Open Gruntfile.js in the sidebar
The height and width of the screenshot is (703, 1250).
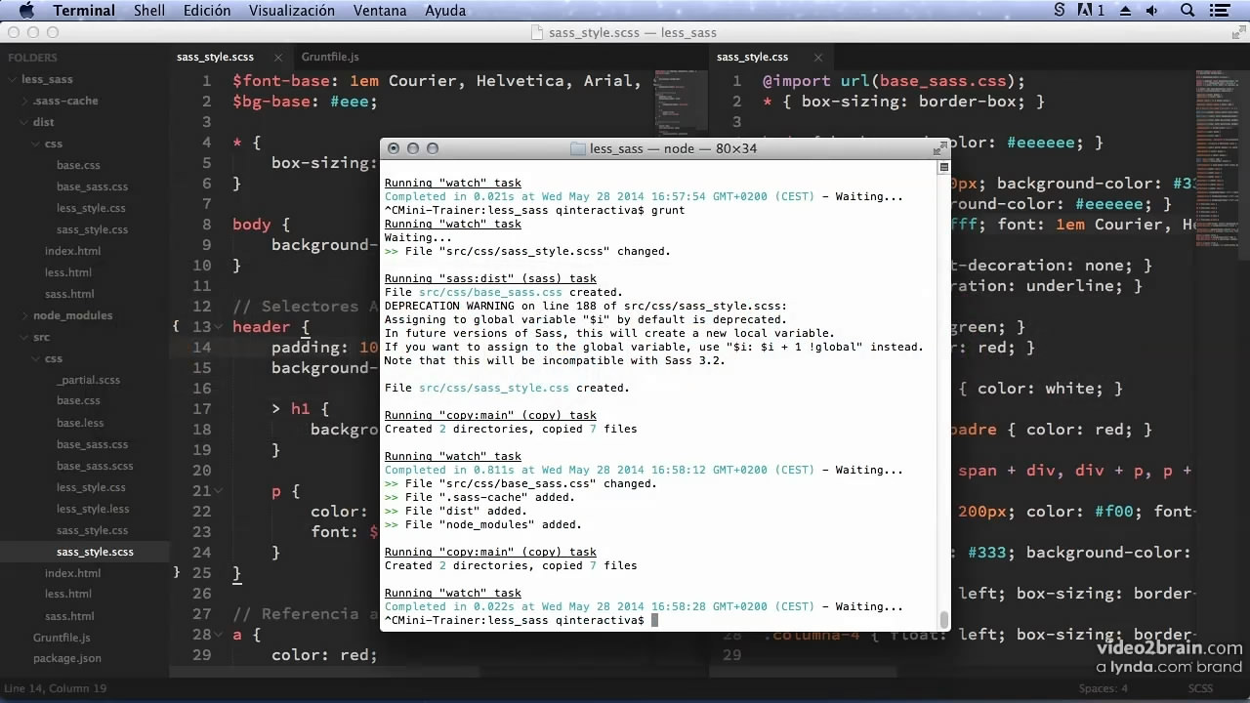pyautogui.click(x=62, y=638)
